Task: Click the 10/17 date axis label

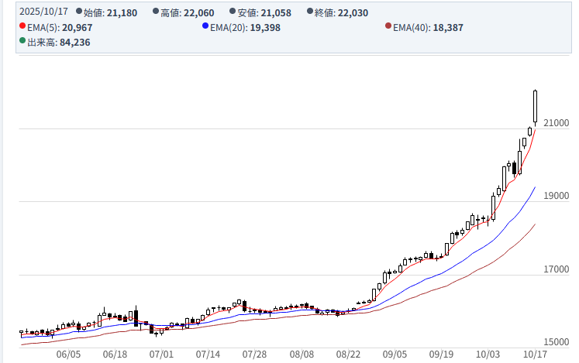Action: point(535,354)
